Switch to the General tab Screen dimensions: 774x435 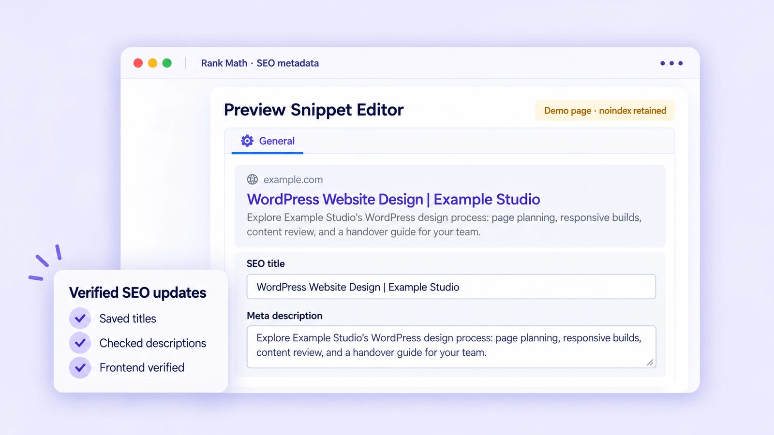click(x=268, y=141)
